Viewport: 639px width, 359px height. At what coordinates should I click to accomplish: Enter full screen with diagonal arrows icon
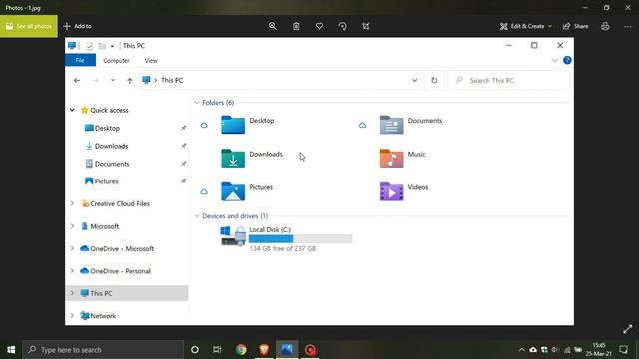[628, 329]
